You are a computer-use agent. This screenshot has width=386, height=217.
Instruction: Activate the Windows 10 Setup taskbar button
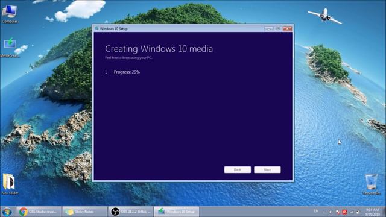[x=177, y=212]
